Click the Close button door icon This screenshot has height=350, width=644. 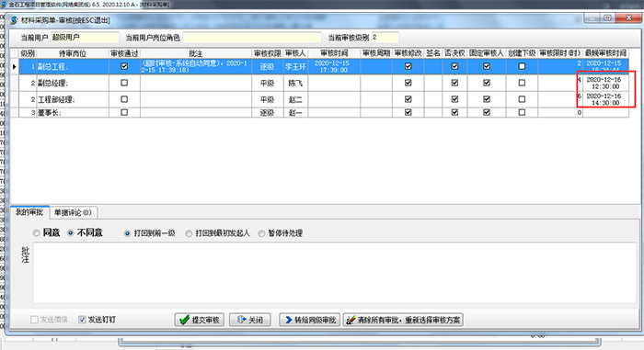click(x=241, y=320)
